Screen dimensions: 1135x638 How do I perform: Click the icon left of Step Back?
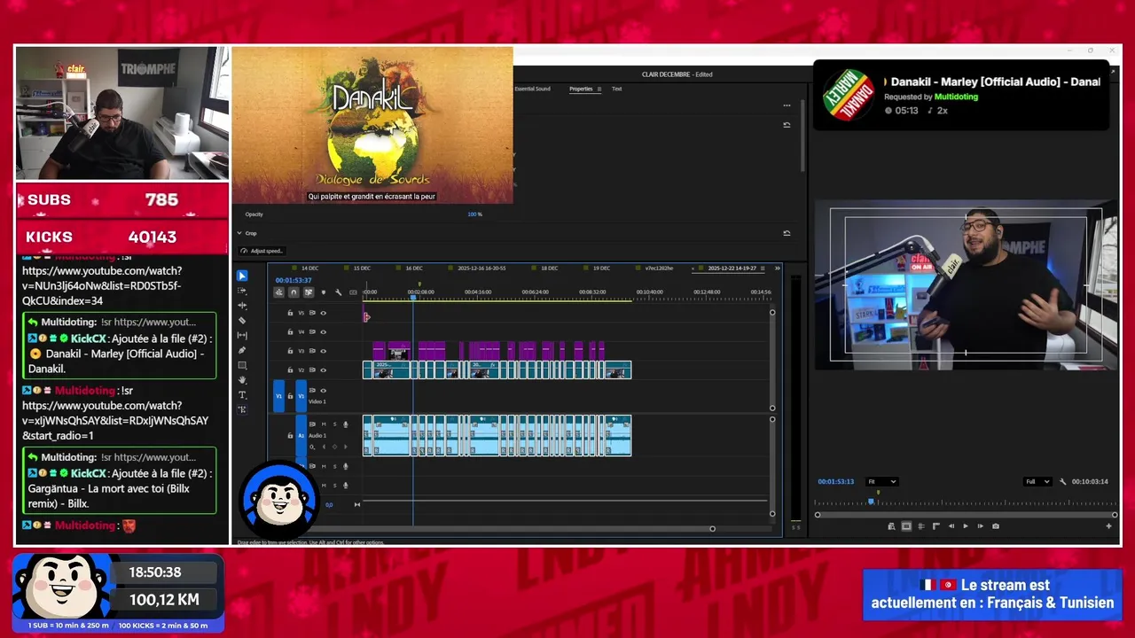(x=935, y=526)
